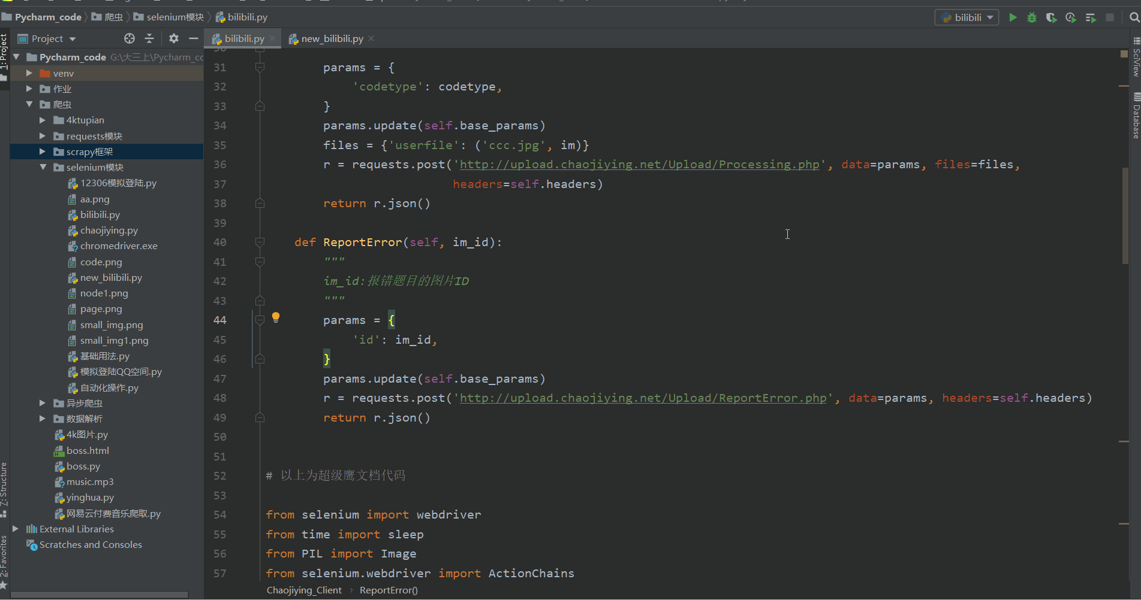Expand the 作业 folder
The width and height of the screenshot is (1141, 600).
pos(29,89)
